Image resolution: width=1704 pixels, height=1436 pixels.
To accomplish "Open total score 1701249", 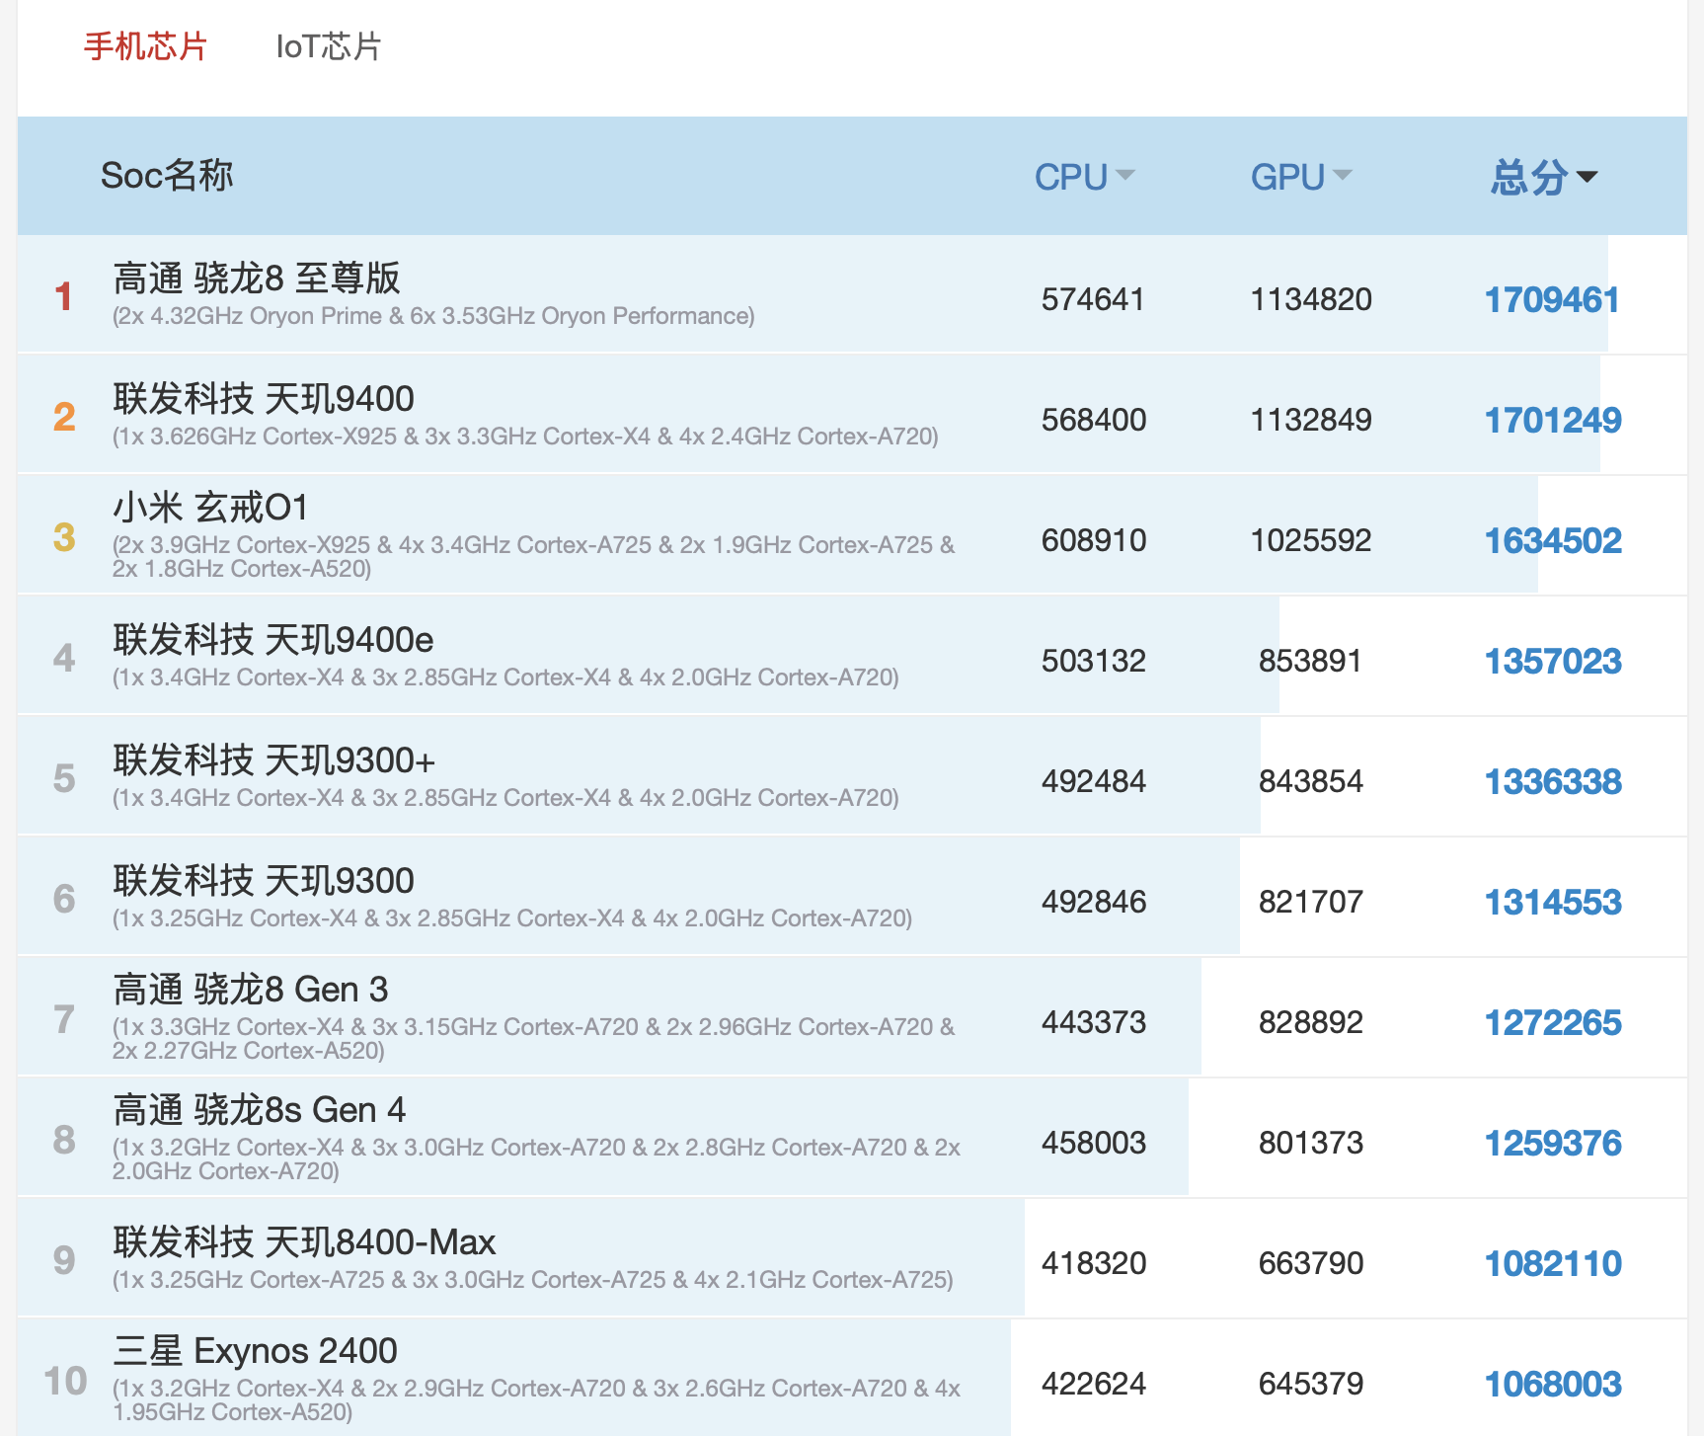I will coord(1553,421).
